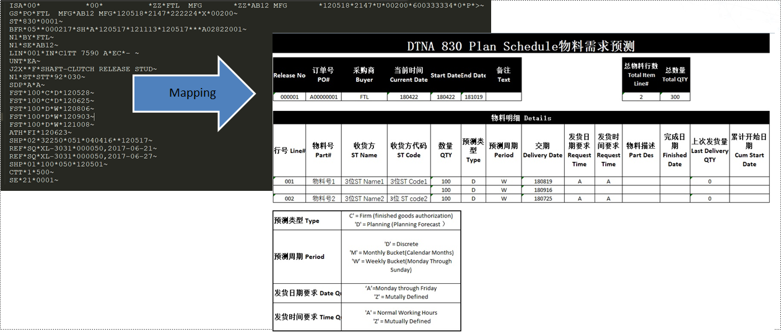Click the Cum Start Date column header
Viewport: 781px width, 334px height.
click(x=749, y=151)
